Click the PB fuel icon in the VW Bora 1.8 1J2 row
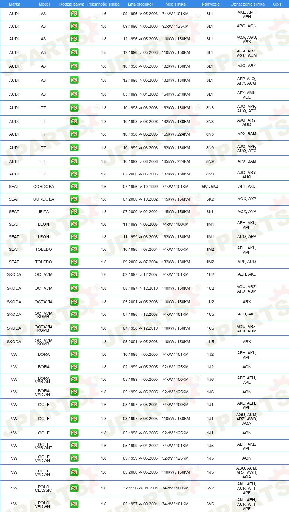 [74, 367]
